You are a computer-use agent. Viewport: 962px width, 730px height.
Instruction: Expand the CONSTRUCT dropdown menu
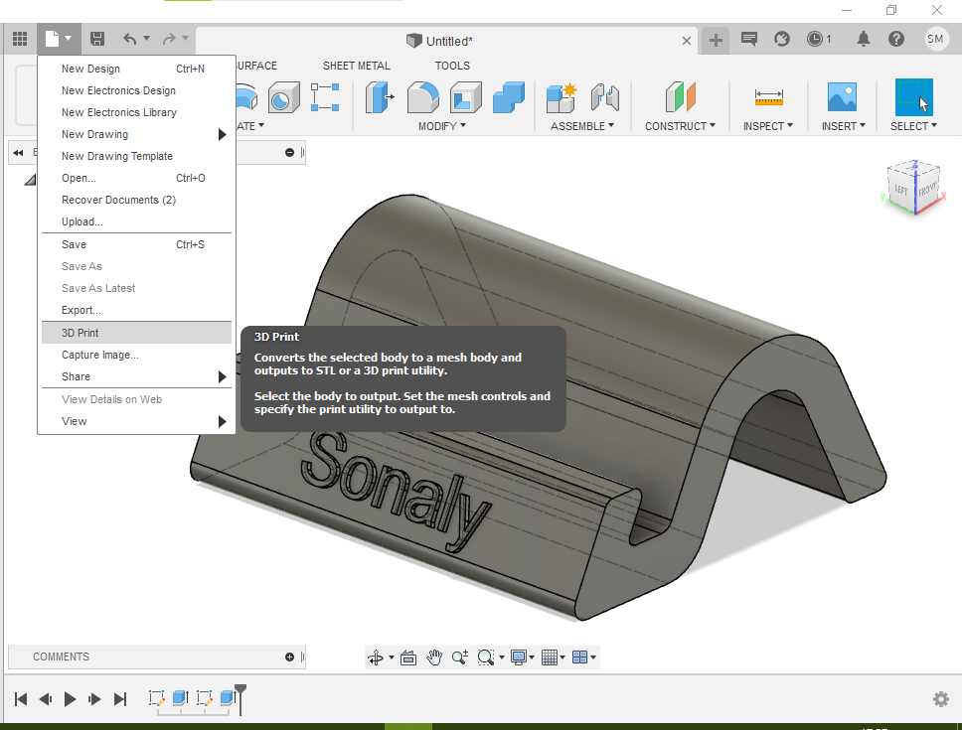[x=680, y=126]
